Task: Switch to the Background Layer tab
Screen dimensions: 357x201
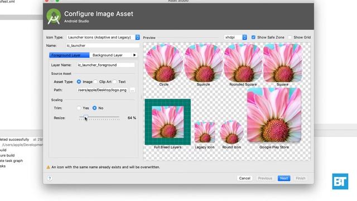Action: click(x=111, y=55)
